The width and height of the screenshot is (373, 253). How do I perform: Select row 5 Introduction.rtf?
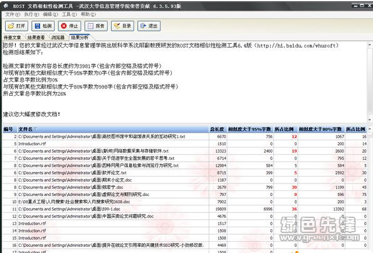pos(184,144)
